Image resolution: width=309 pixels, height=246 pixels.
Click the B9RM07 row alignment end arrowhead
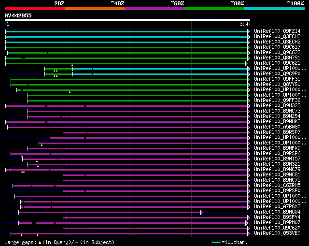tap(247, 223)
